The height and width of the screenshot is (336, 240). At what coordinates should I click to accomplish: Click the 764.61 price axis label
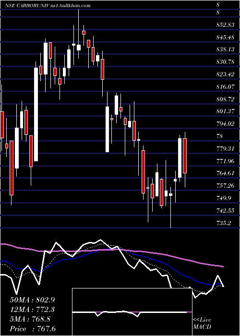pyautogui.click(x=225, y=173)
